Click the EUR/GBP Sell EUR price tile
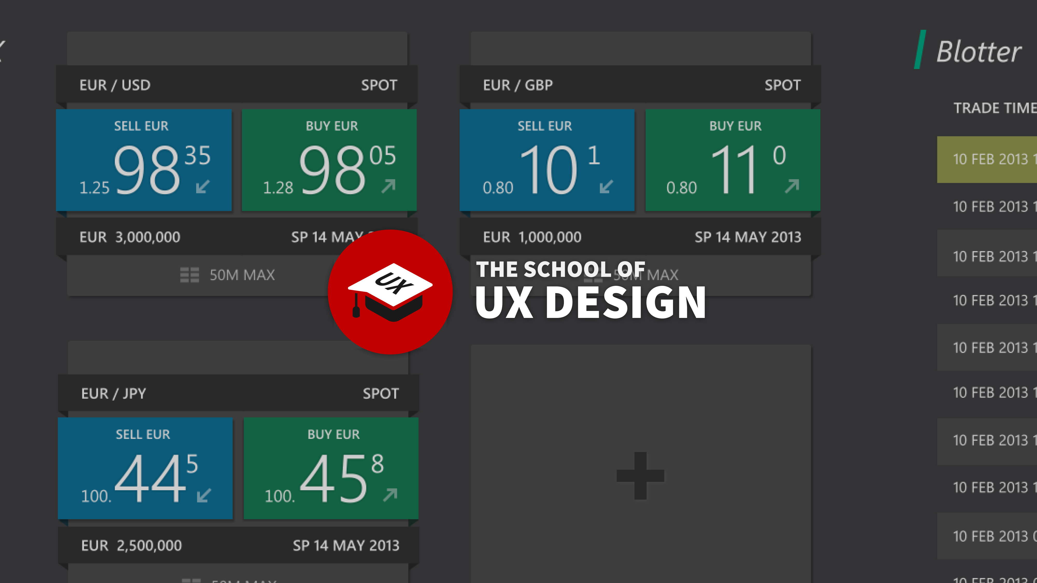The width and height of the screenshot is (1037, 583). tap(547, 160)
